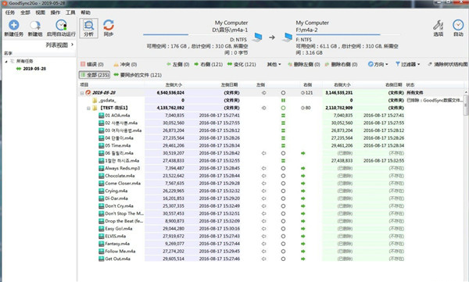Select the center circle for Di-Dar.m4a
The width and height of the screenshot is (469, 282).
283,198
